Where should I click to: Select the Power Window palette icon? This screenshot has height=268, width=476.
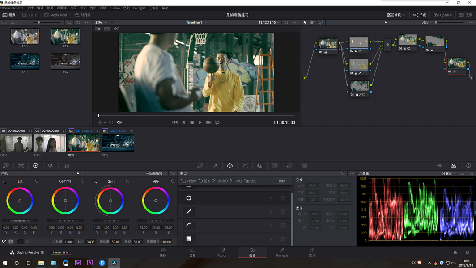tap(230, 166)
